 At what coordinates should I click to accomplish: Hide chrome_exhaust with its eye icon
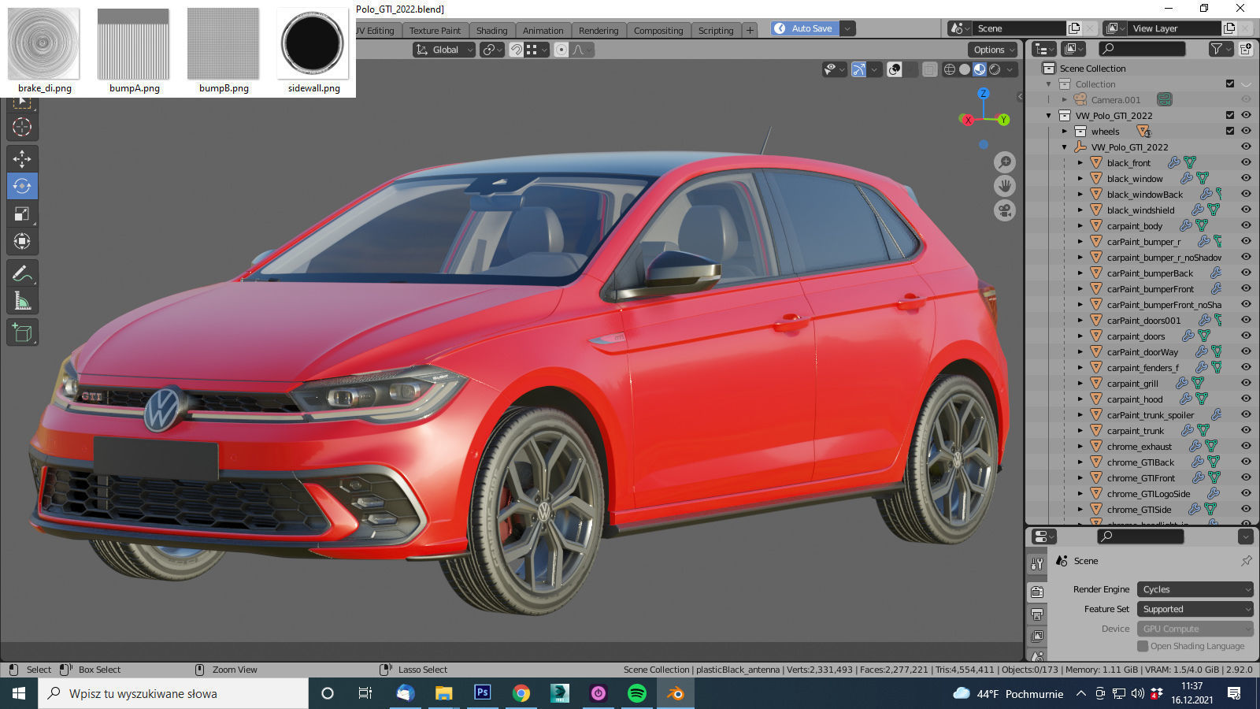pos(1246,446)
